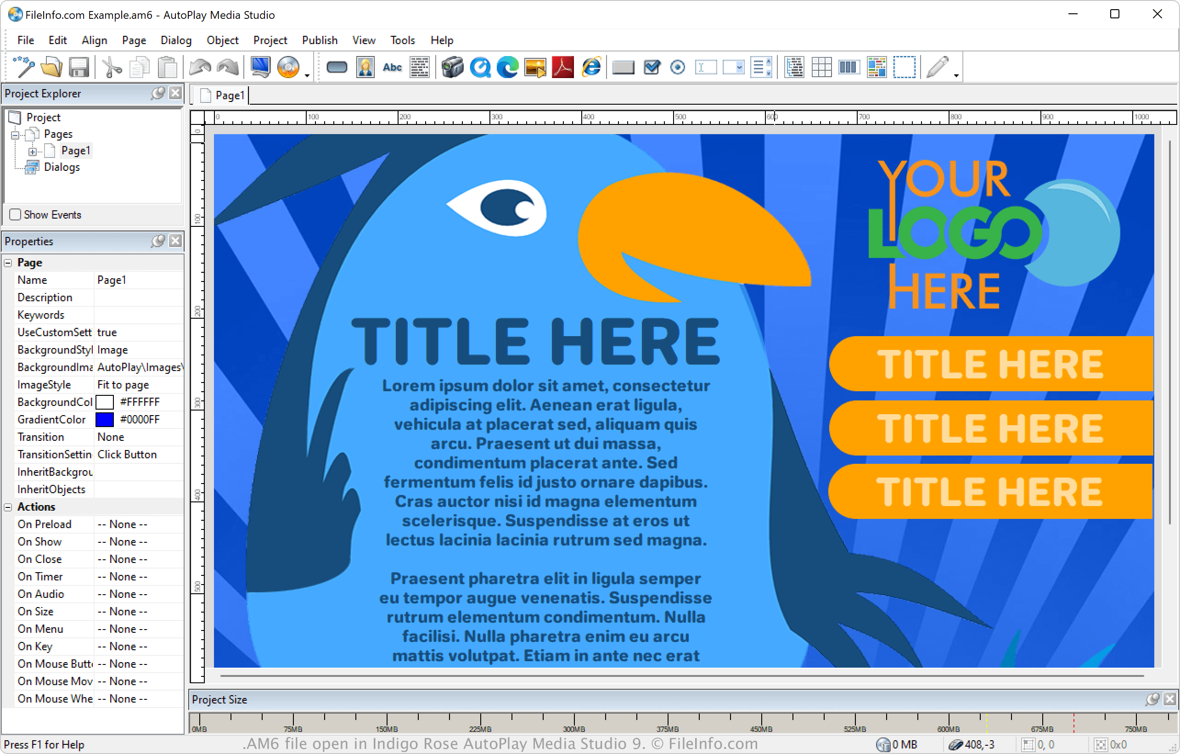Insert a SlideShow object picture icon
Screen dimensions: 1180x754
pos(535,67)
